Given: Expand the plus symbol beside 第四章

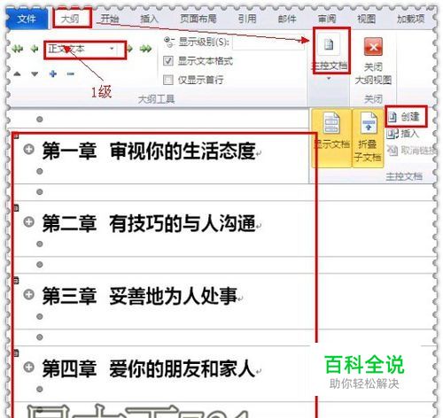Looking at the screenshot, I should (28, 368).
